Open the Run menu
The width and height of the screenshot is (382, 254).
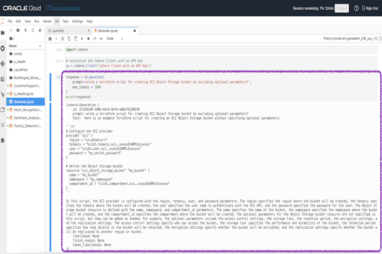(37, 21)
